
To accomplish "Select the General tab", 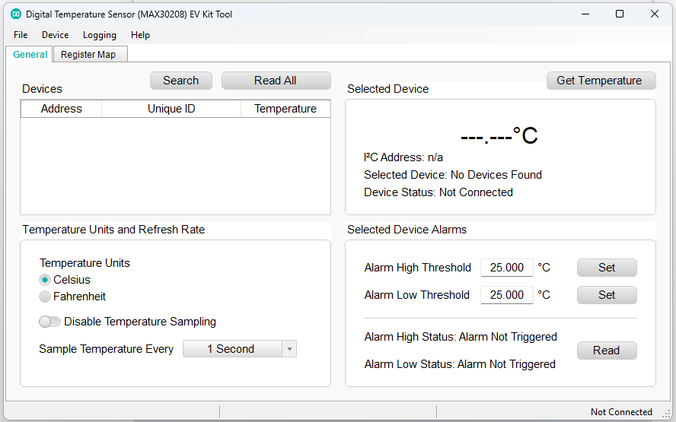I will coord(30,55).
